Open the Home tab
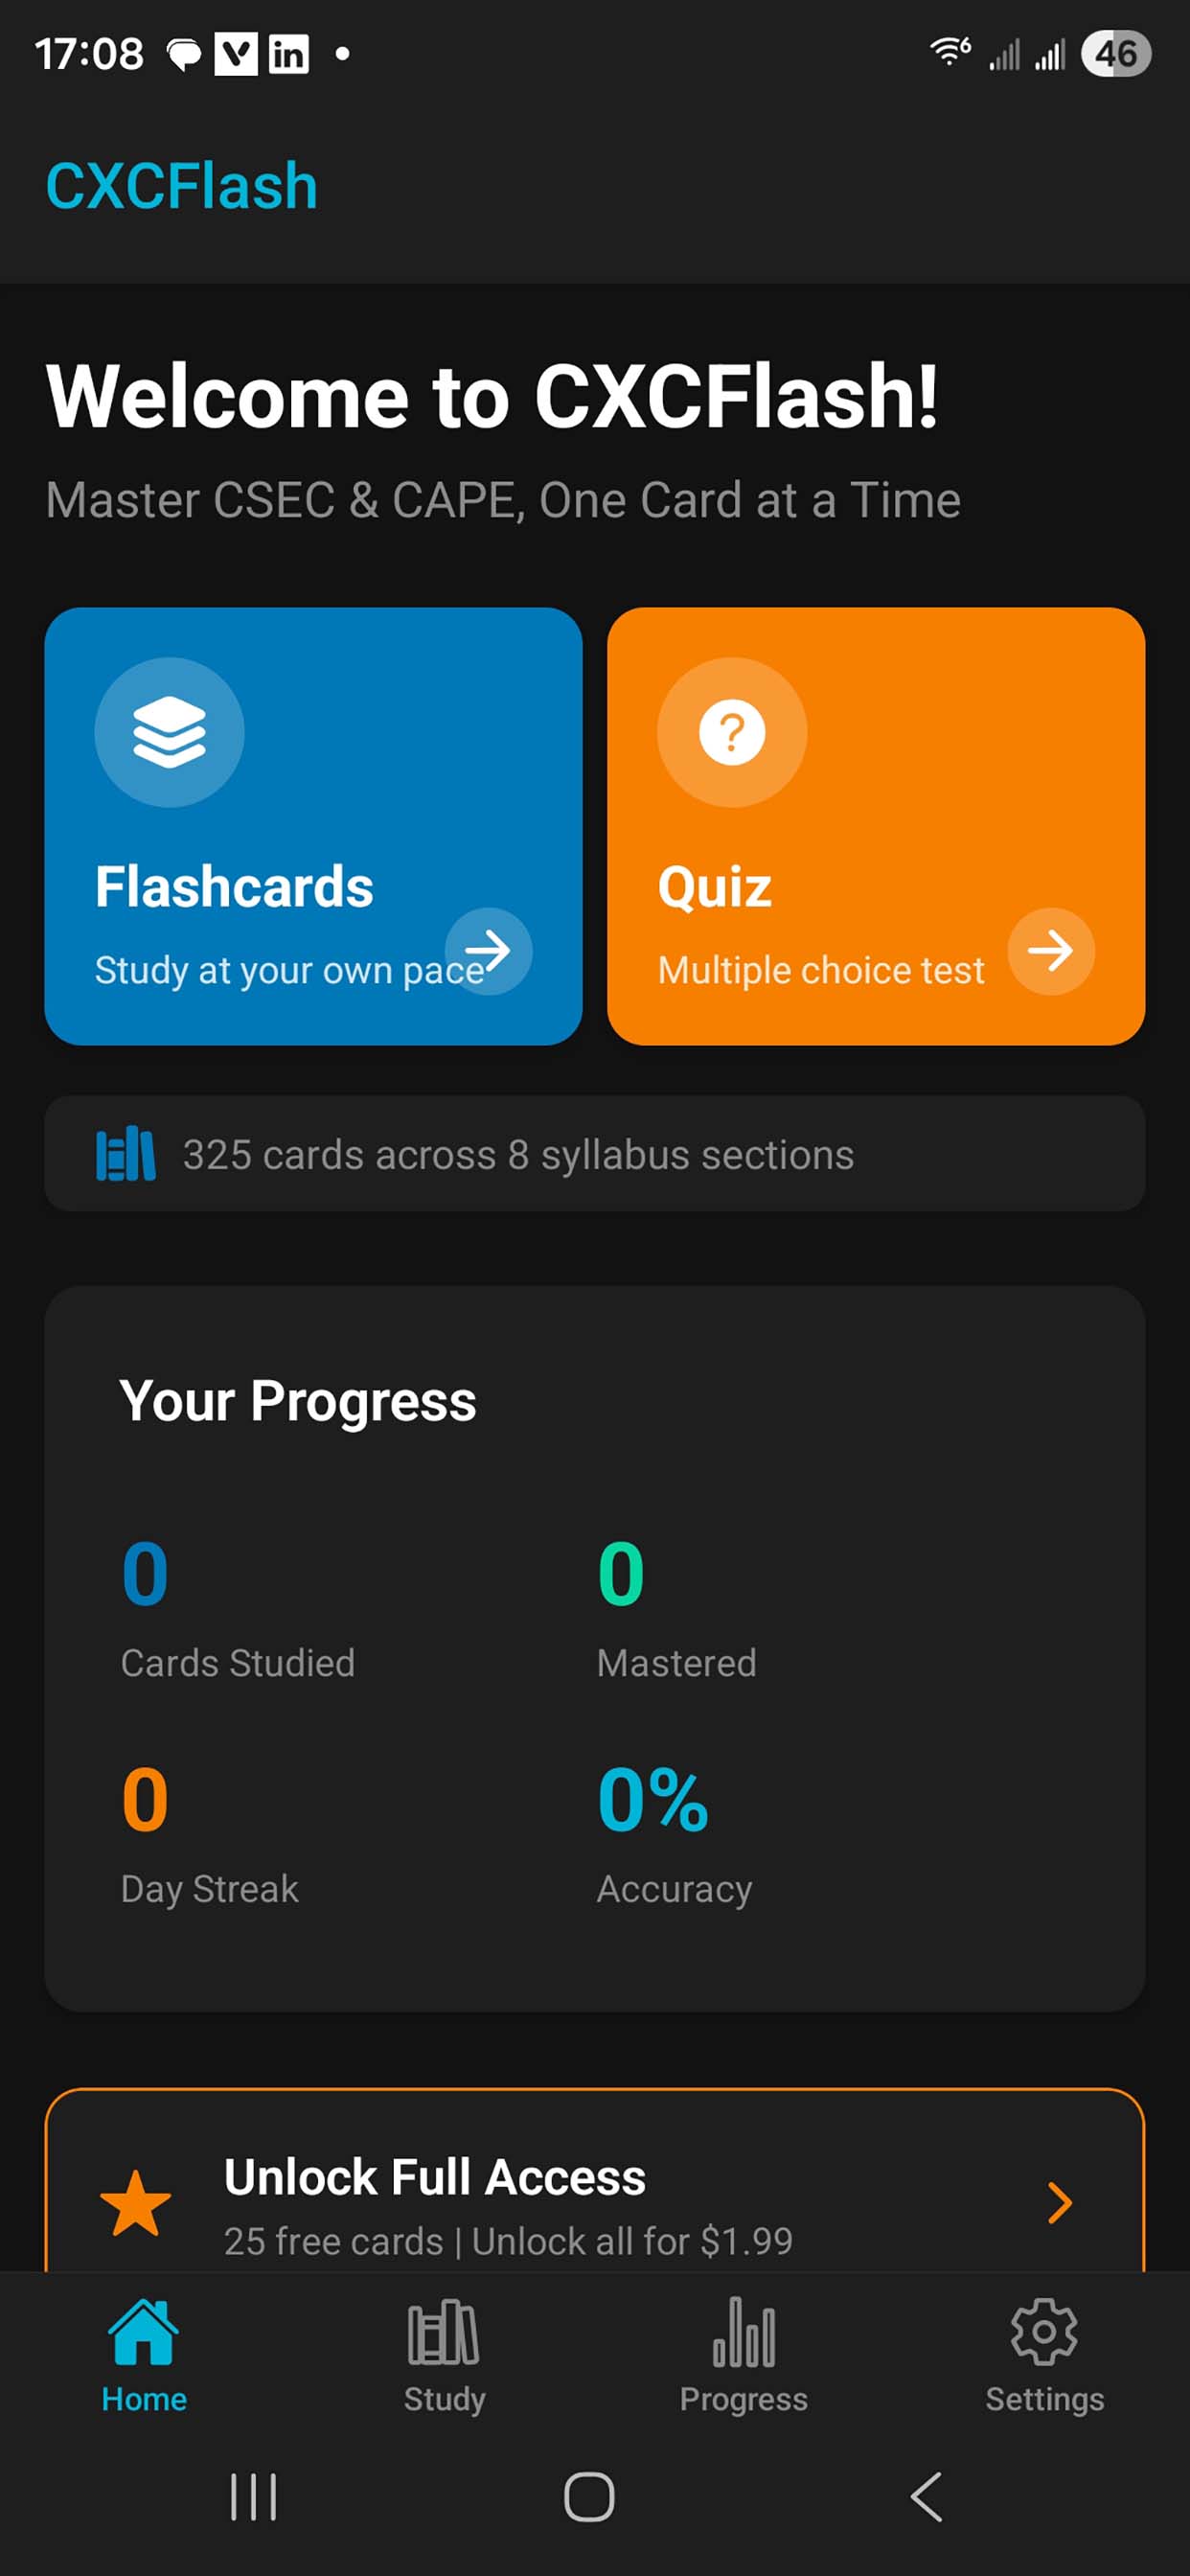 point(144,2355)
